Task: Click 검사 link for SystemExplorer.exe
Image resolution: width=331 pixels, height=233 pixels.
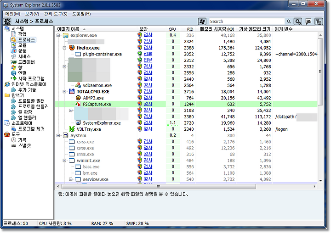Action: pyautogui.click(x=148, y=122)
